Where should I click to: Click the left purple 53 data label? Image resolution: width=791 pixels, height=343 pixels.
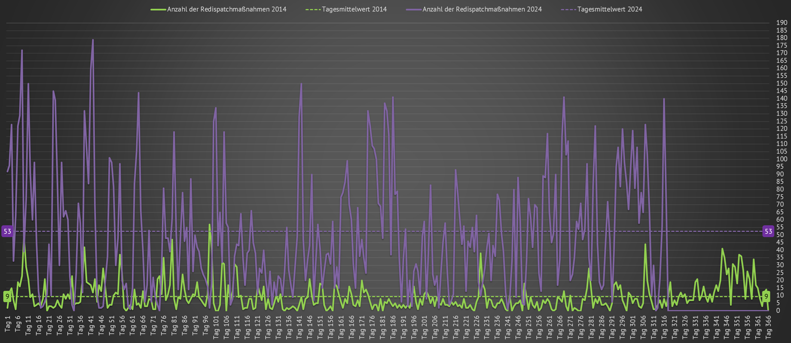pyautogui.click(x=7, y=232)
